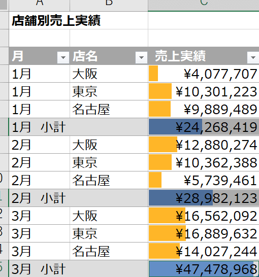
Task: Click the ¥16,562,092 sales cell
Action: [x=204, y=216]
